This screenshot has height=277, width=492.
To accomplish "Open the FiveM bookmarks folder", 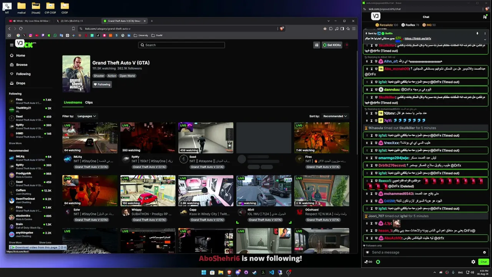I will [157, 35].
